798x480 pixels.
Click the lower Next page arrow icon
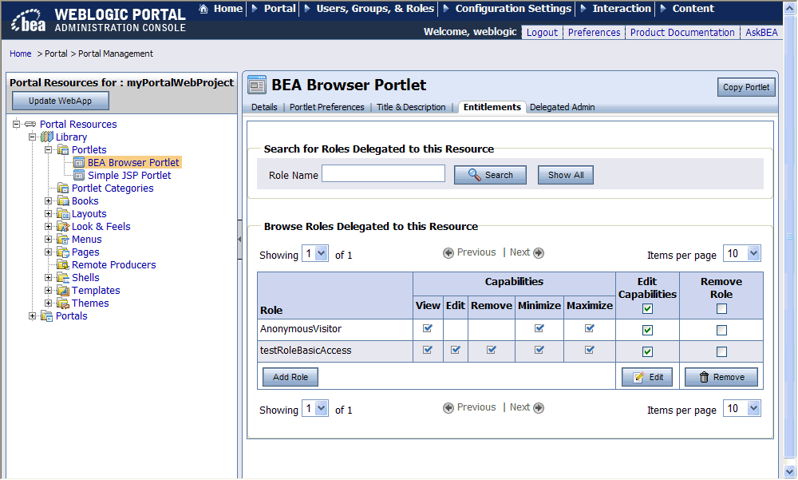[x=539, y=407]
